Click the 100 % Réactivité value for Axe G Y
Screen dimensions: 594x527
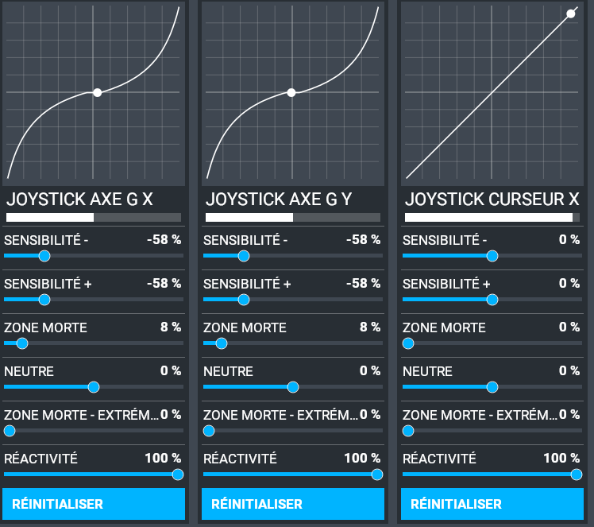point(362,458)
